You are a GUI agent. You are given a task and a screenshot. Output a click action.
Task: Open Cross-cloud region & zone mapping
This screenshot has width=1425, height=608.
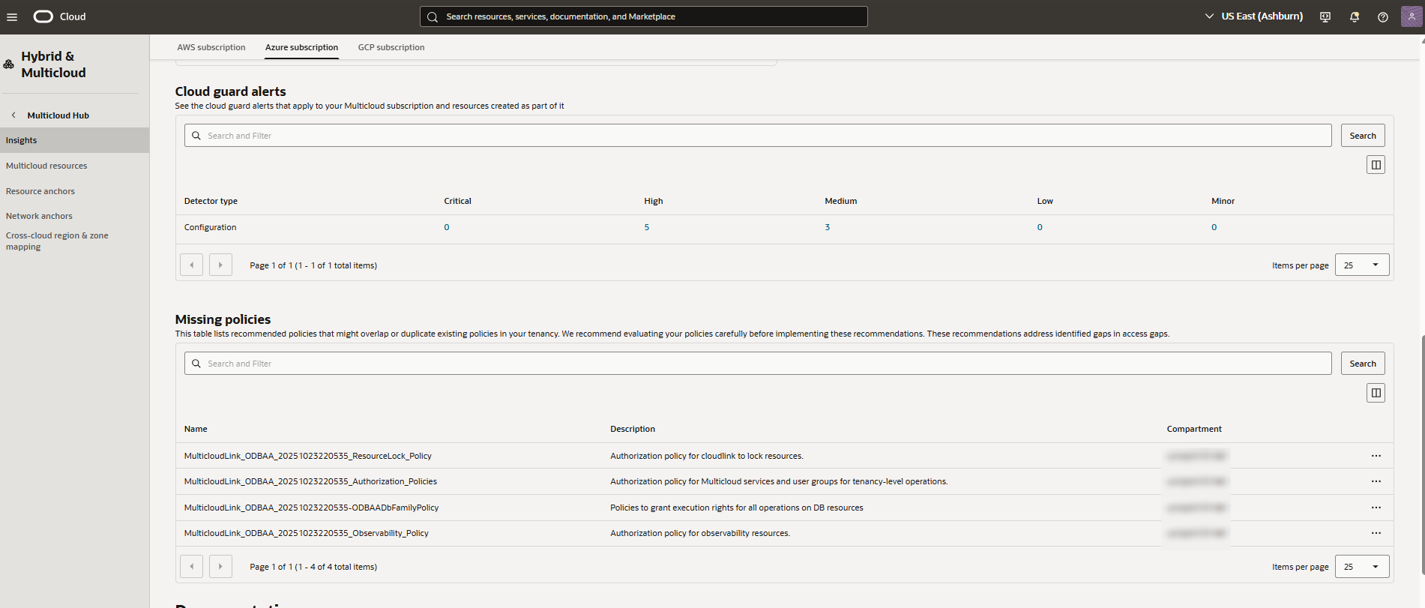pyautogui.click(x=57, y=241)
